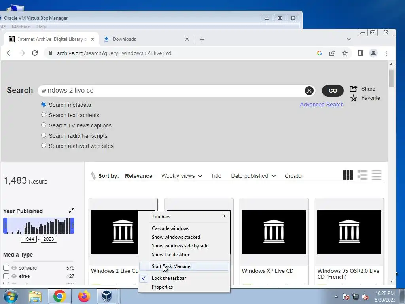The image size is (405, 304).
Task: Click Action Center flag tray icon
Action: point(346,296)
